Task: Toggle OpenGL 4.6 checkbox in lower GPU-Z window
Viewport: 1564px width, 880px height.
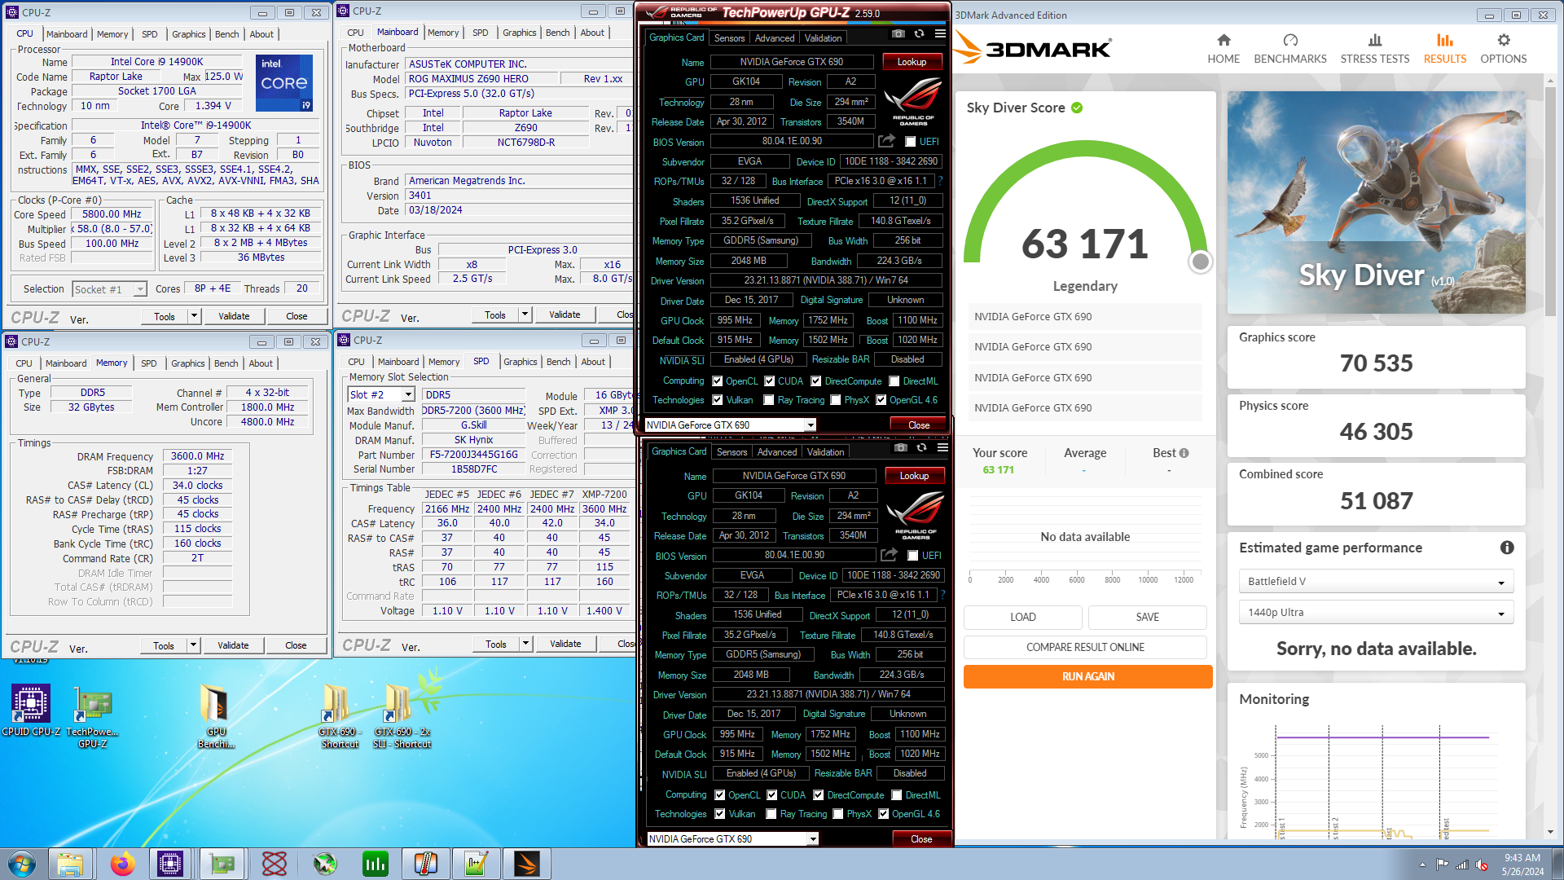Action: [x=883, y=814]
